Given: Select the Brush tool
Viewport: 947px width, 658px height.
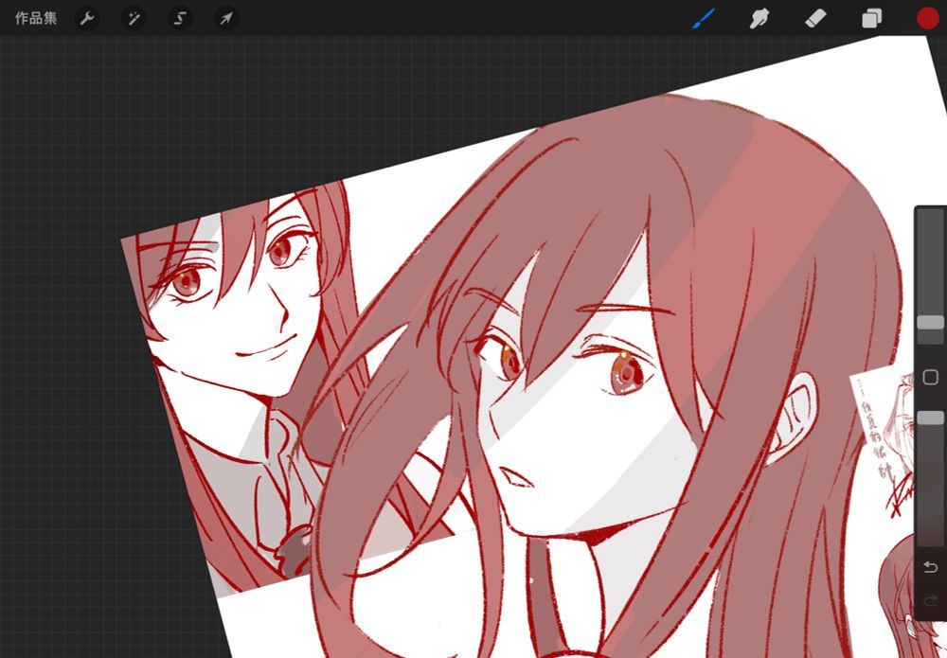Looking at the screenshot, I should pos(704,18).
